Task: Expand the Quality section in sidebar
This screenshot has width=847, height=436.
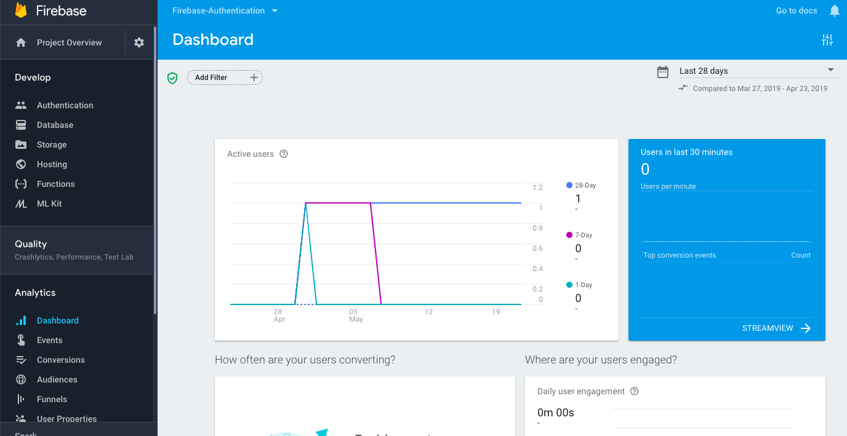Action: click(77, 250)
